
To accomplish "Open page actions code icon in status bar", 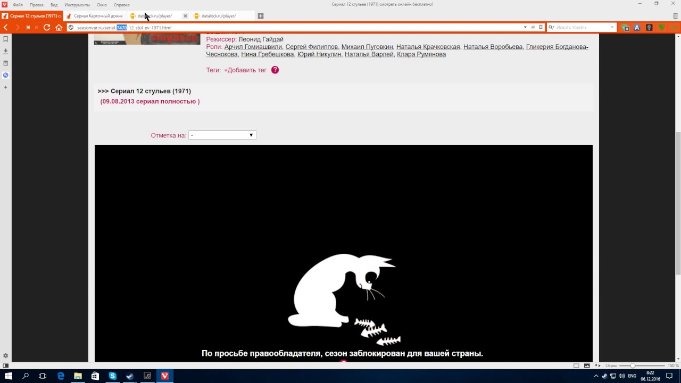I will (x=597, y=365).
